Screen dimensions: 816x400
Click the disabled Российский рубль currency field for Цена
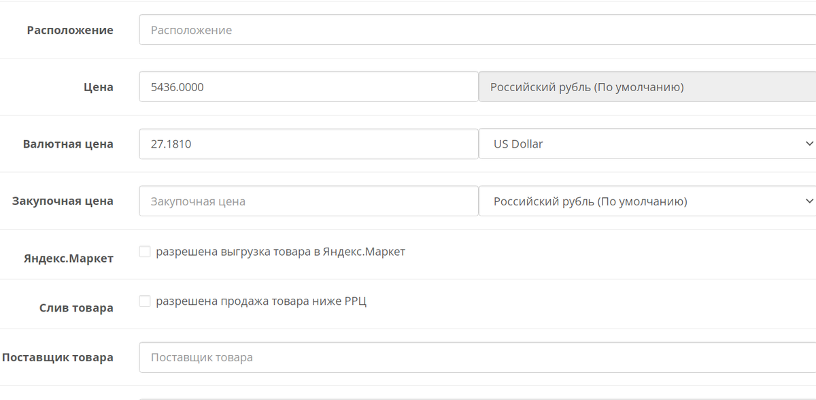pos(647,87)
